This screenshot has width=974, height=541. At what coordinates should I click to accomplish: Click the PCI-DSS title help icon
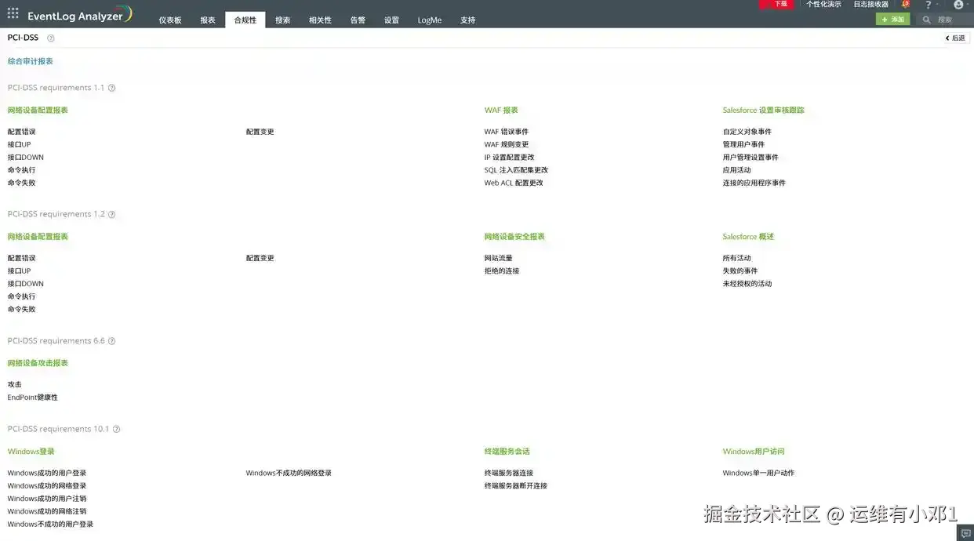51,38
